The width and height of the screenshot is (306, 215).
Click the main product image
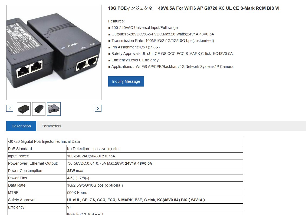pyautogui.click(x=54, y=52)
